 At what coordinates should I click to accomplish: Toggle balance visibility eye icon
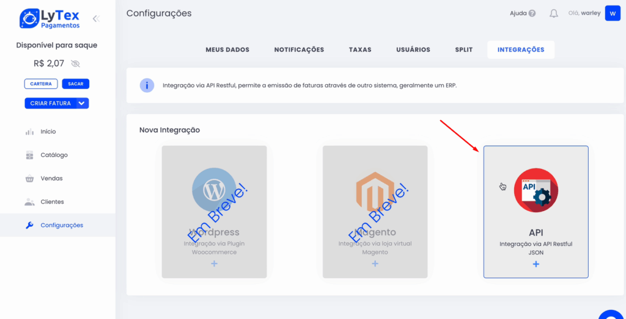(75, 63)
